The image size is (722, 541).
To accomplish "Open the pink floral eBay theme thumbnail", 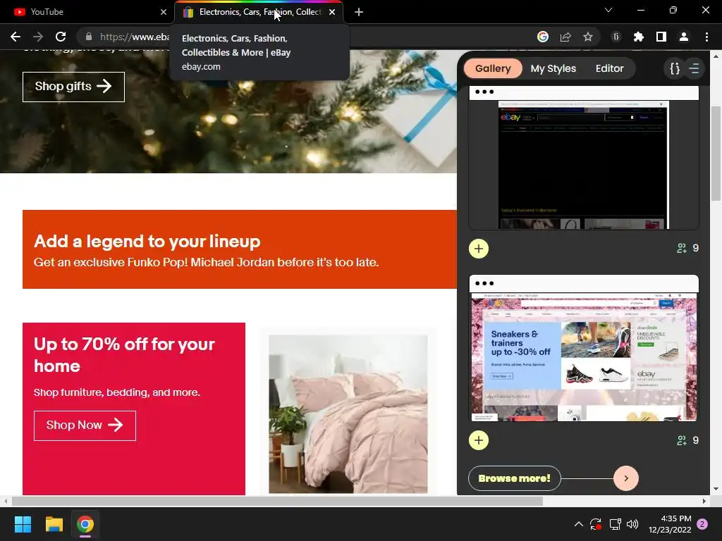I will pyautogui.click(x=583, y=357).
